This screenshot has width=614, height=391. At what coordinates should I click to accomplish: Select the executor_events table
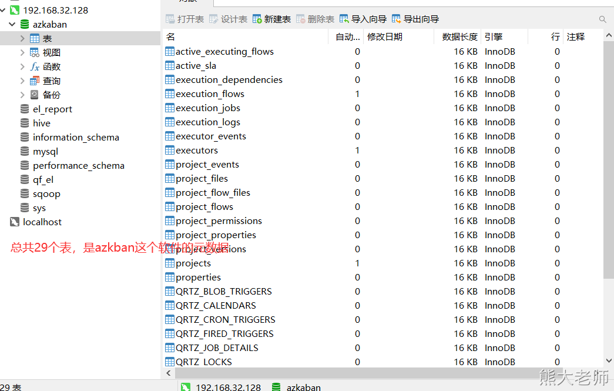coord(211,136)
